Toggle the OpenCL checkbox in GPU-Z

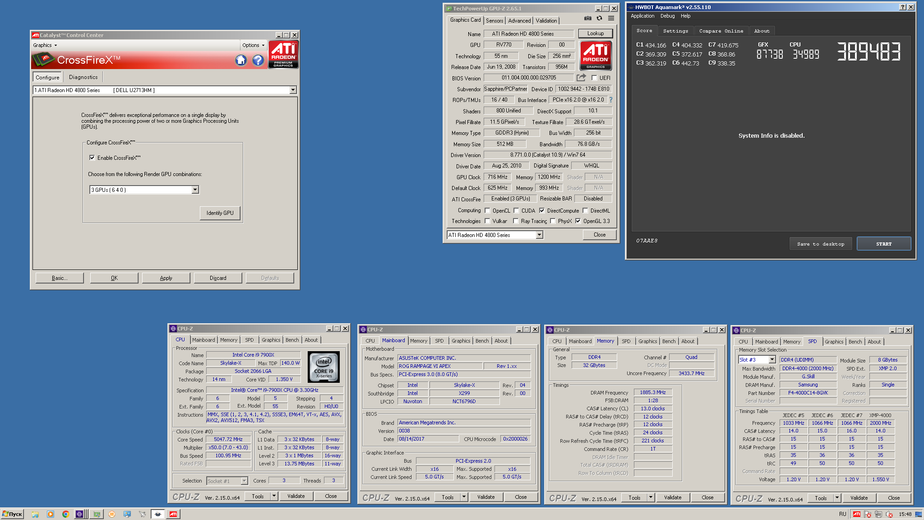pyautogui.click(x=487, y=210)
